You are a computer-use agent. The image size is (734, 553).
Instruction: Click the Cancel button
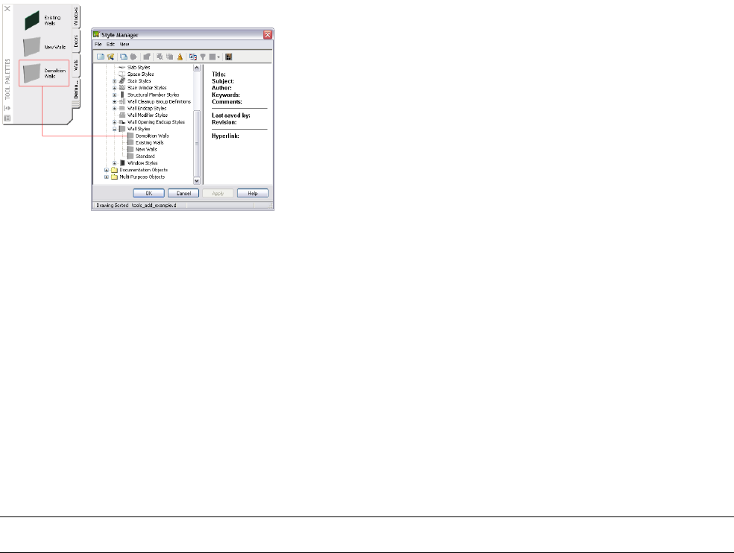coord(183,193)
